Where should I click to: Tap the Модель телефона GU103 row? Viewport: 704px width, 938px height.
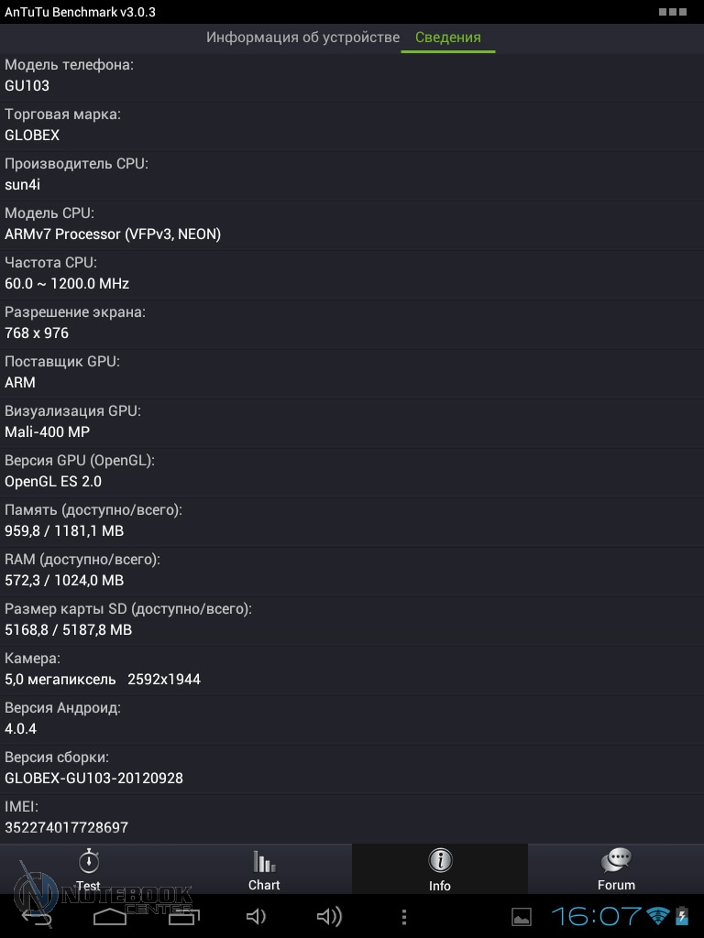click(x=352, y=76)
